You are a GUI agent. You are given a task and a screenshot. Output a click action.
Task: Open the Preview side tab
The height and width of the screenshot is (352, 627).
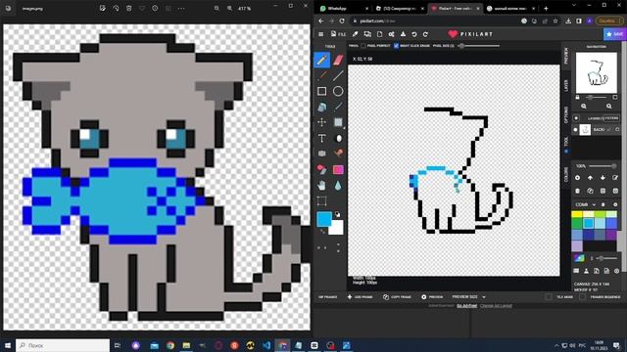point(566,56)
